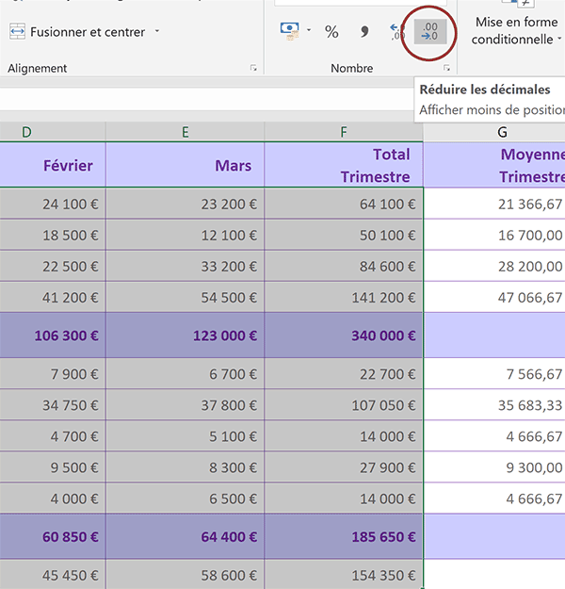Select cell containing 107 050 €

(344, 405)
